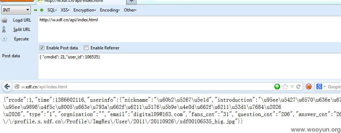Click the Post data label

coord(11,56)
